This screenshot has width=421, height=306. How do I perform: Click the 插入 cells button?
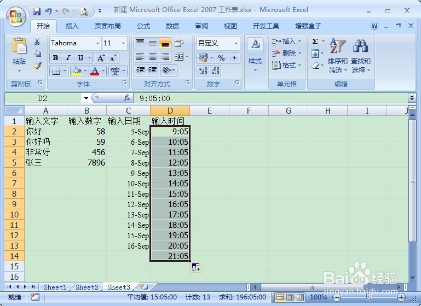(287, 42)
